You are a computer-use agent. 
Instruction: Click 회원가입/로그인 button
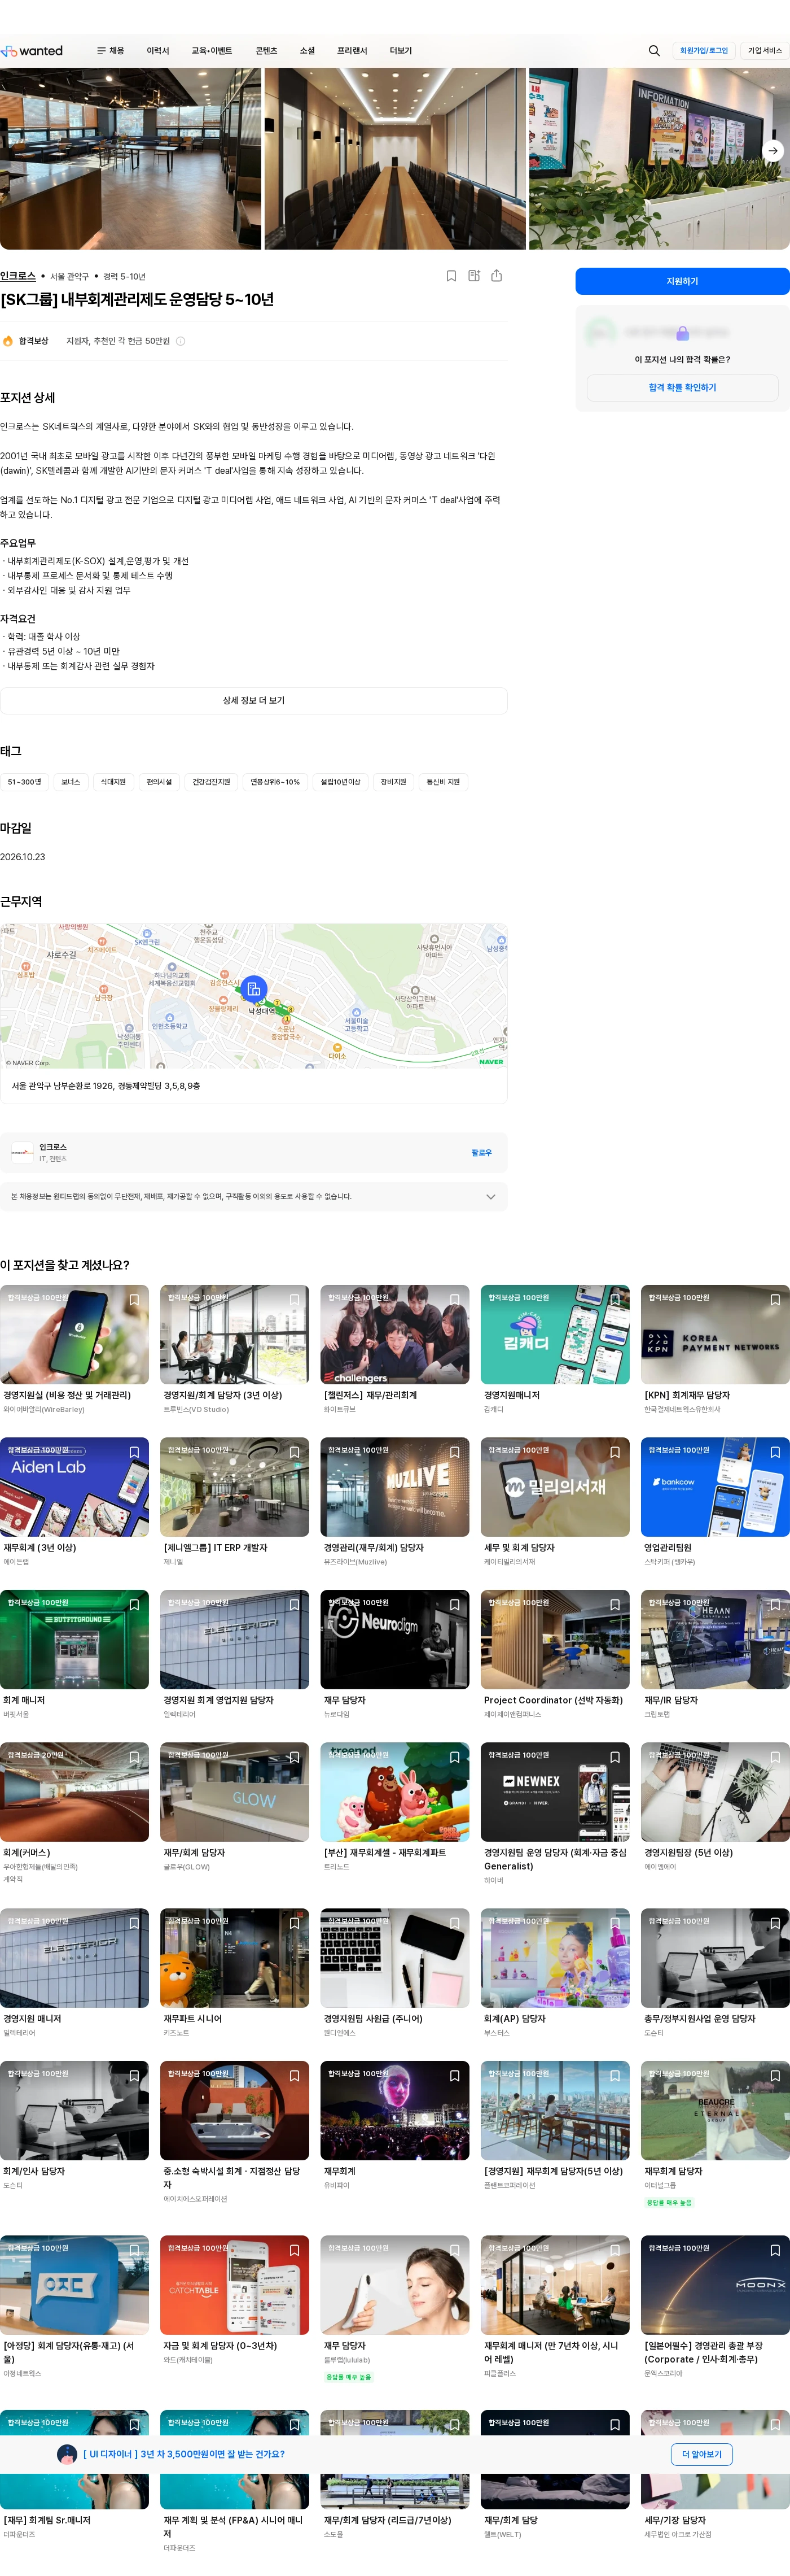coord(704,51)
